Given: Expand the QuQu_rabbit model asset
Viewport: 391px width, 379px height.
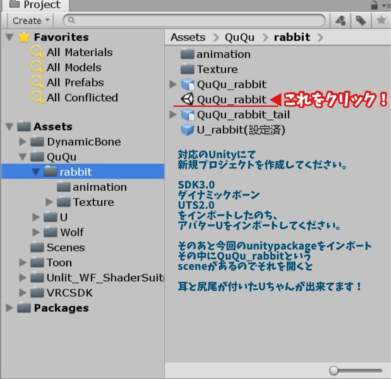Looking at the screenshot, I should pos(173,84).
